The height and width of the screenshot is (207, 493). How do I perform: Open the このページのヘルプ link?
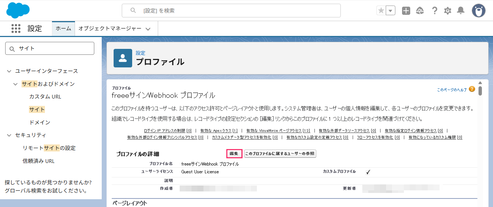[x=452, y=90]
